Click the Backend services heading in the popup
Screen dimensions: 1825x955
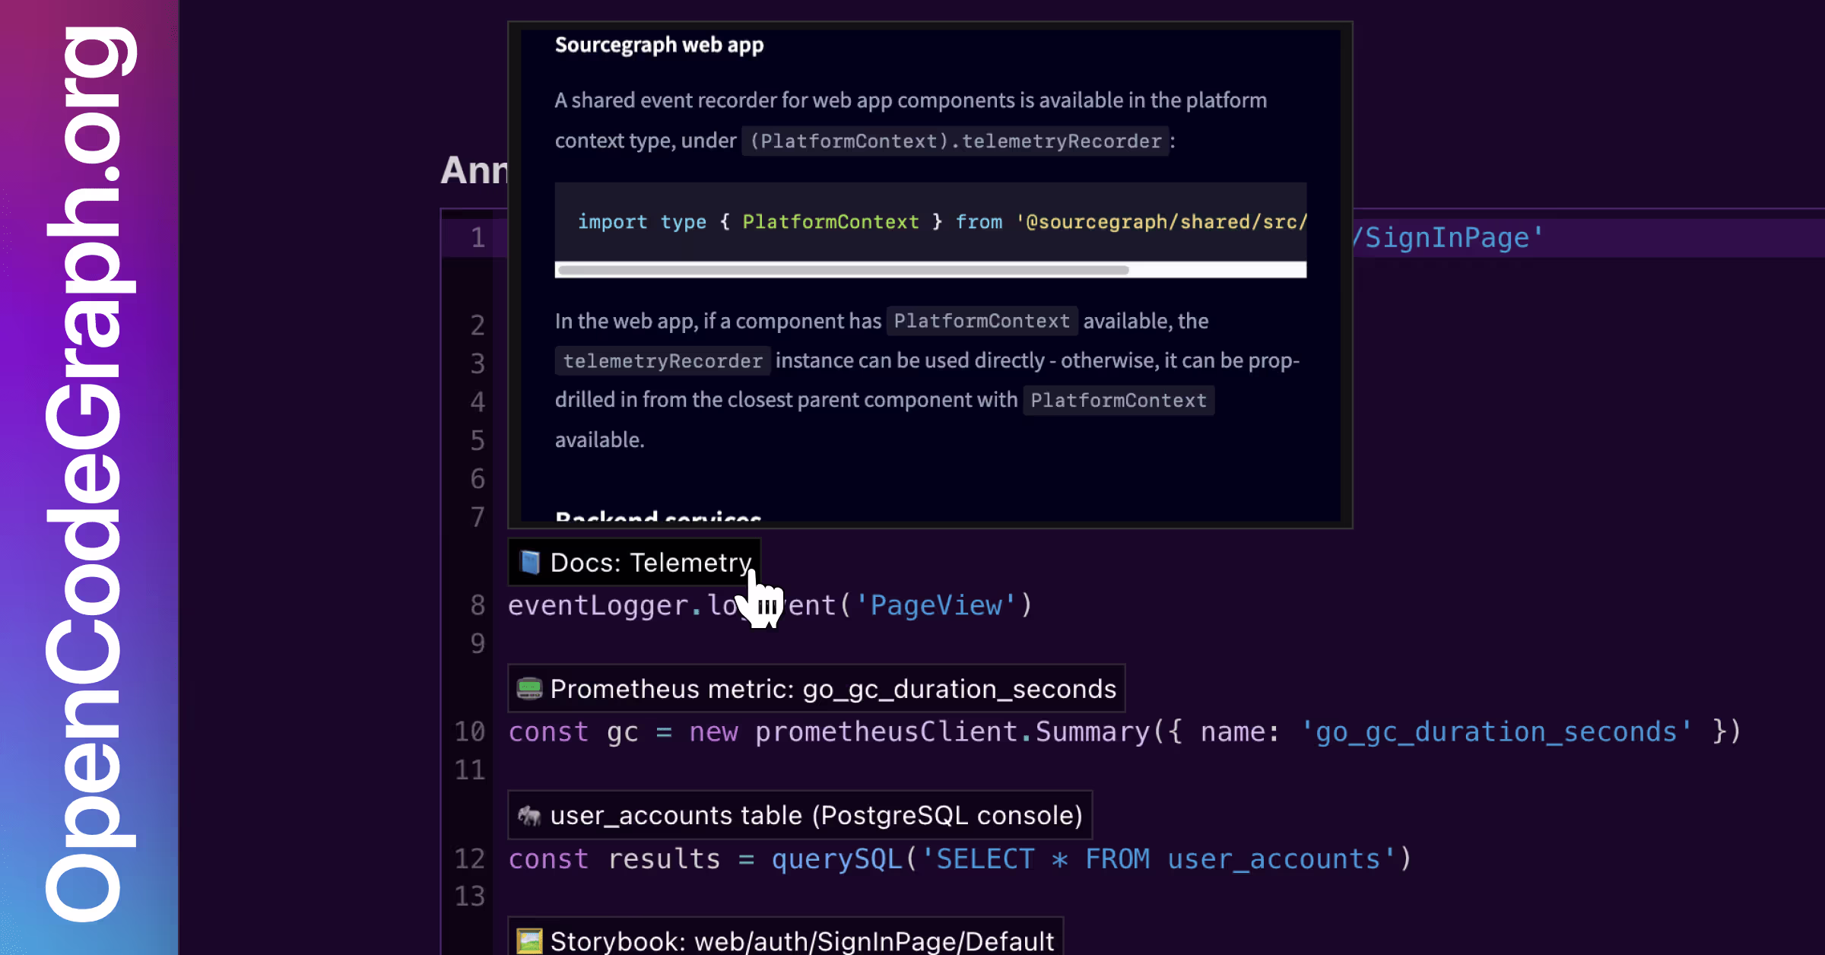(657, 517)
